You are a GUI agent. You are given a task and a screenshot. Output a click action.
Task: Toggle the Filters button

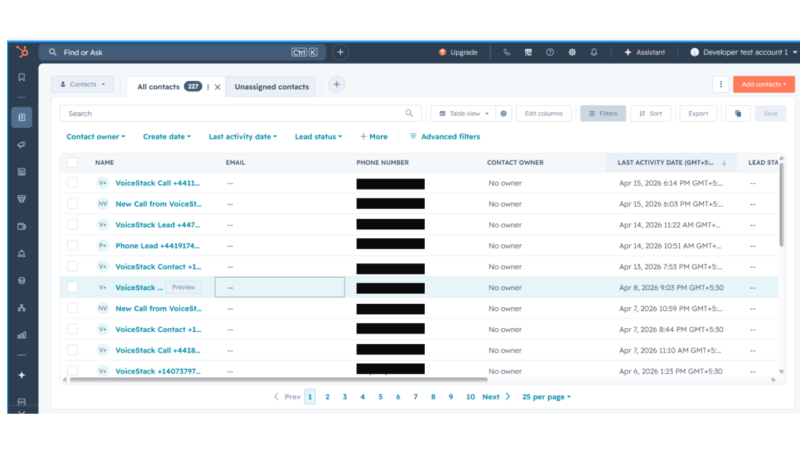603,114
